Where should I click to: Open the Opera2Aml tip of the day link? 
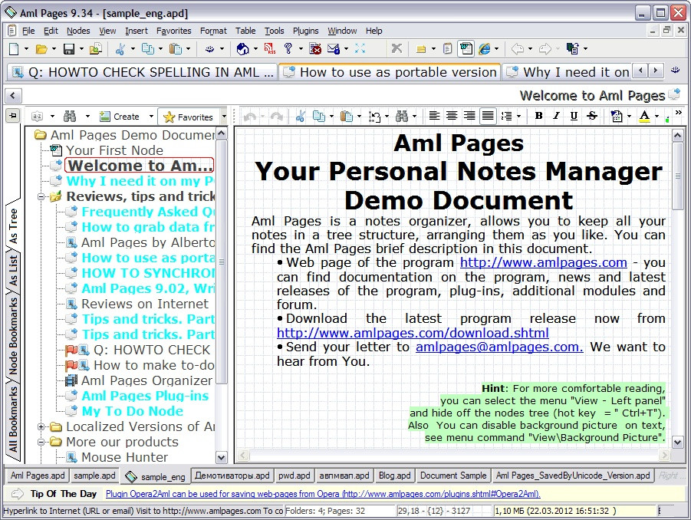pos(323,494)
